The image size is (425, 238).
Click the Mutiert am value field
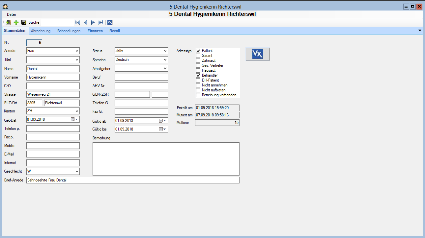point(217,115)
